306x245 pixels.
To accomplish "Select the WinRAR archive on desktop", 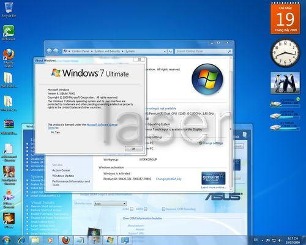I will tap(9, 126).
